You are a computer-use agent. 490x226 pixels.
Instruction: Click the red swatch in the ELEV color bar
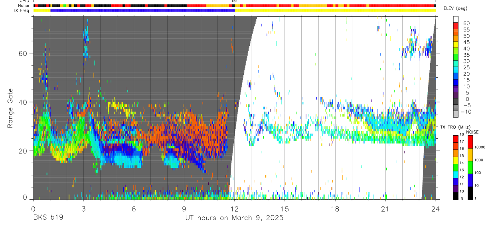pyautogui.click(x=456, y=26)
